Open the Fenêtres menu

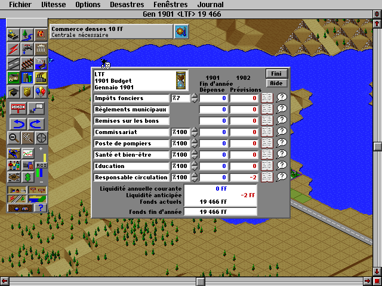(171, 5)
